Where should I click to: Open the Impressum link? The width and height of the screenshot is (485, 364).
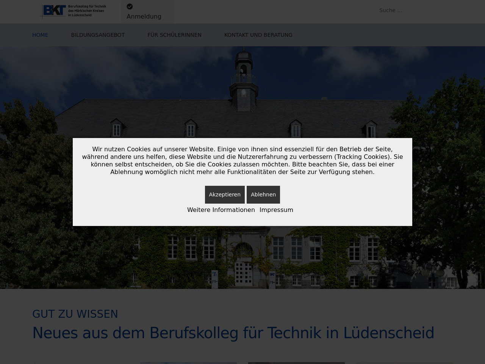(276, 210)
